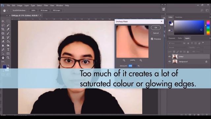Image resolution: width=211 pixels, height=119 pixels.
Task: Click the gamut warning triangle
Action: [x=169, y=30]
